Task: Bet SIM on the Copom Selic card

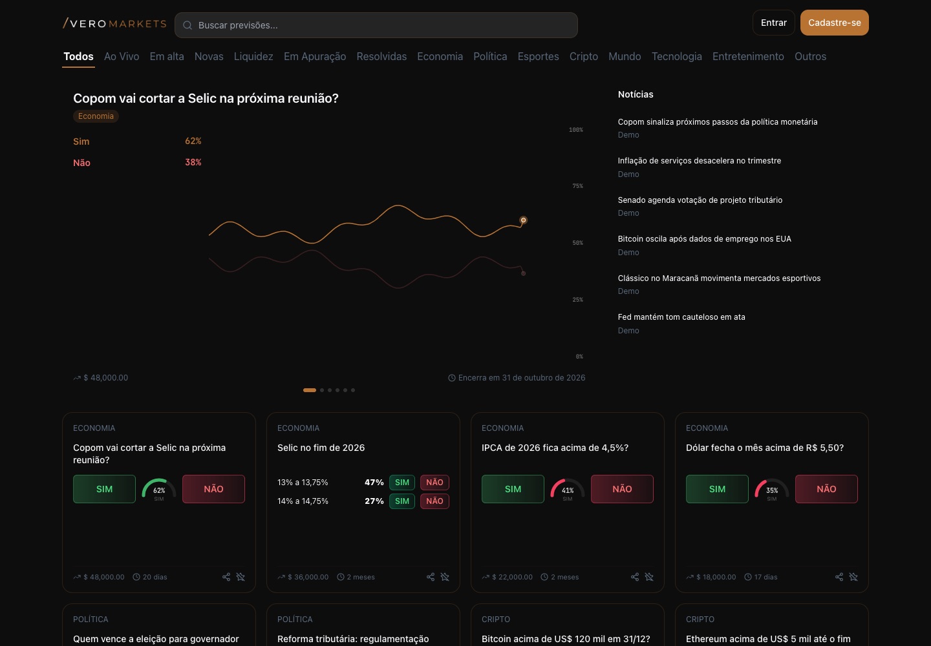Action: 104,489
